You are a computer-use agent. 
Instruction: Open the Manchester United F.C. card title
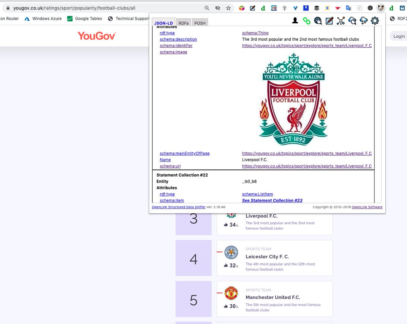(x=273, y=297)
